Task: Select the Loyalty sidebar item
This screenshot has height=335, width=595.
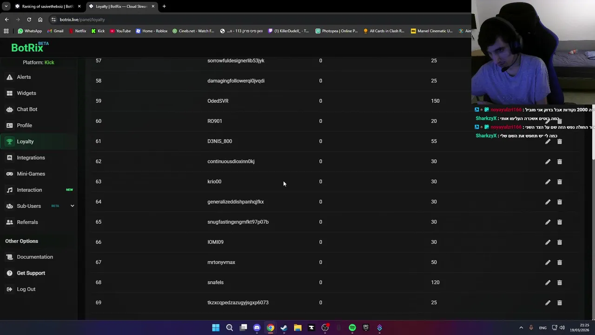Action: [x=39, y=141]
